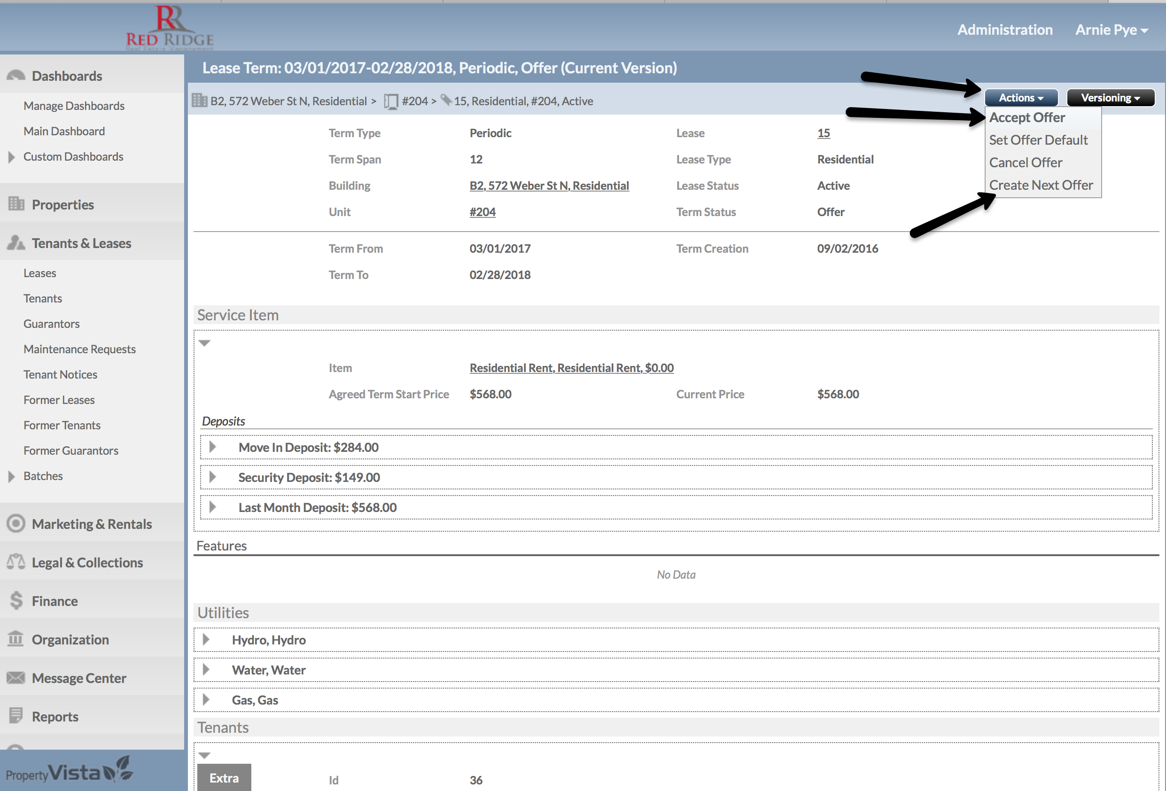Click the Dashboards gauge icon
Viewport: 1166px width, 791px height.
click(x=16, y=76)
